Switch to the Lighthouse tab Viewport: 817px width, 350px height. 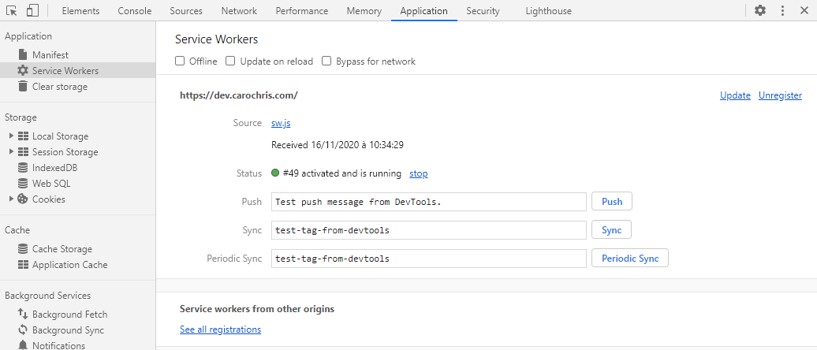548,10
